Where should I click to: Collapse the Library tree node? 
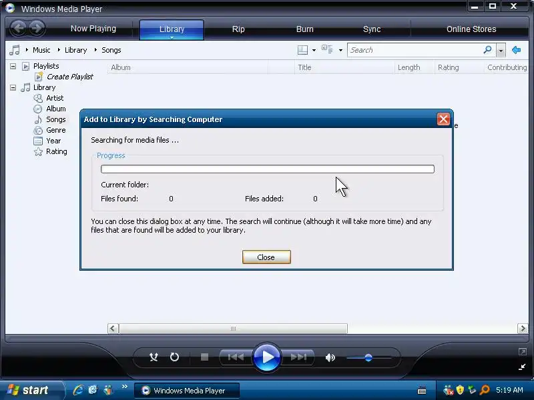[x=13, y=87]
